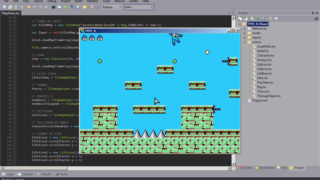The height and width of the screenshot is (180, 320).
Task: Open the Debug menu
Action: pos(52,1)
